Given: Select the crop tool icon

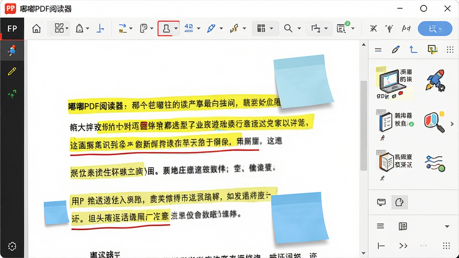Looking at the screenshot, I should pos(316,28).
